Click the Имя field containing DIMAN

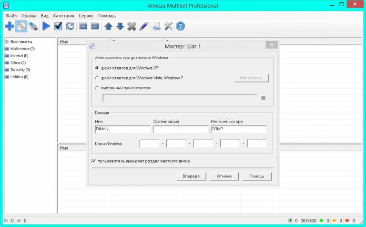123,129
